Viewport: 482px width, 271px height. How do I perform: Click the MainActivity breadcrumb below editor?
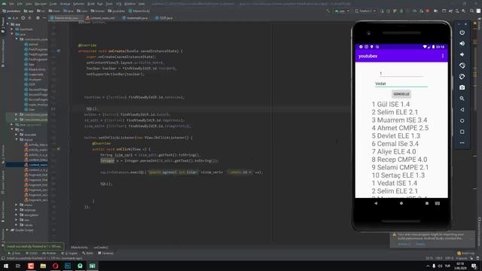79,247
